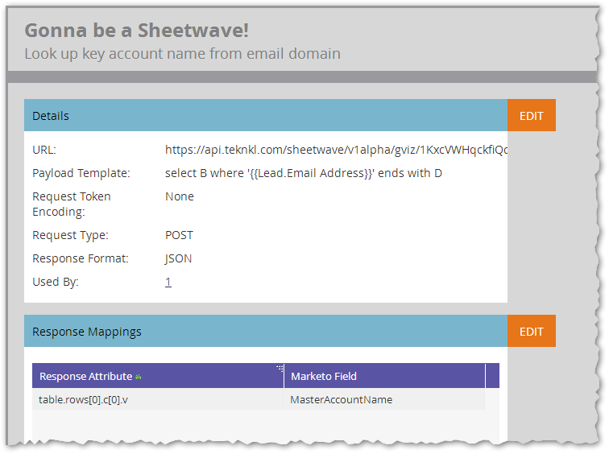This screenshot has height=454, width=609.
Task: Click the None request token encoding value
Action: pos(180,196)
